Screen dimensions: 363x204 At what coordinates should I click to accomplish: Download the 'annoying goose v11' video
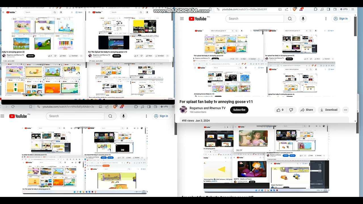(x=329, y=110)
